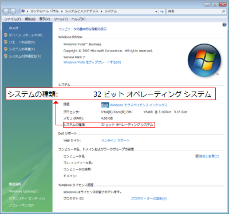Click Windows Vista をアップグレードする link
Screen dimensions: 229x214
click(92, 62)
